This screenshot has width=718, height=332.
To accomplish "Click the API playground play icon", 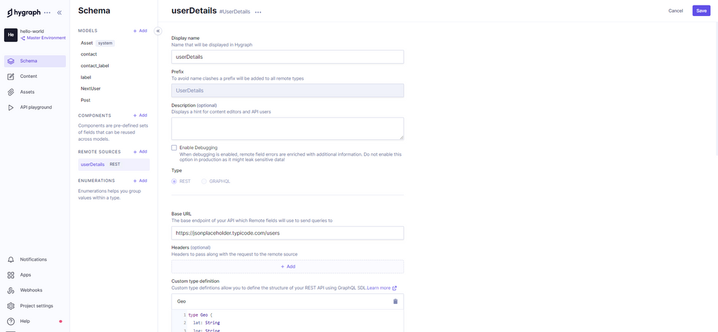I will coord(11,107).
